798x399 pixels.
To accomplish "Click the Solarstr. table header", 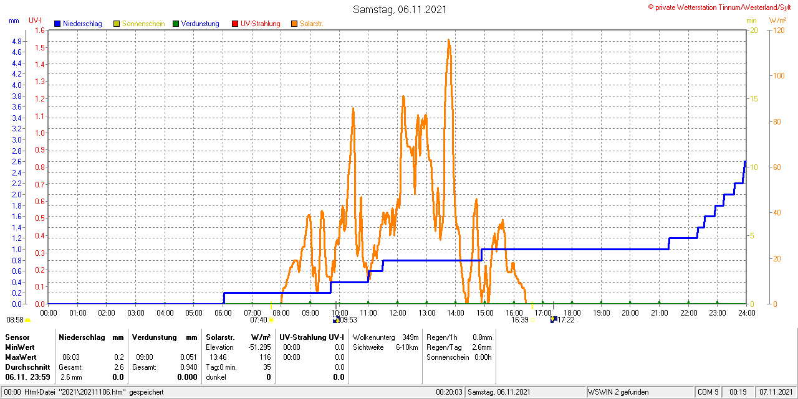I will click(220, 337).
